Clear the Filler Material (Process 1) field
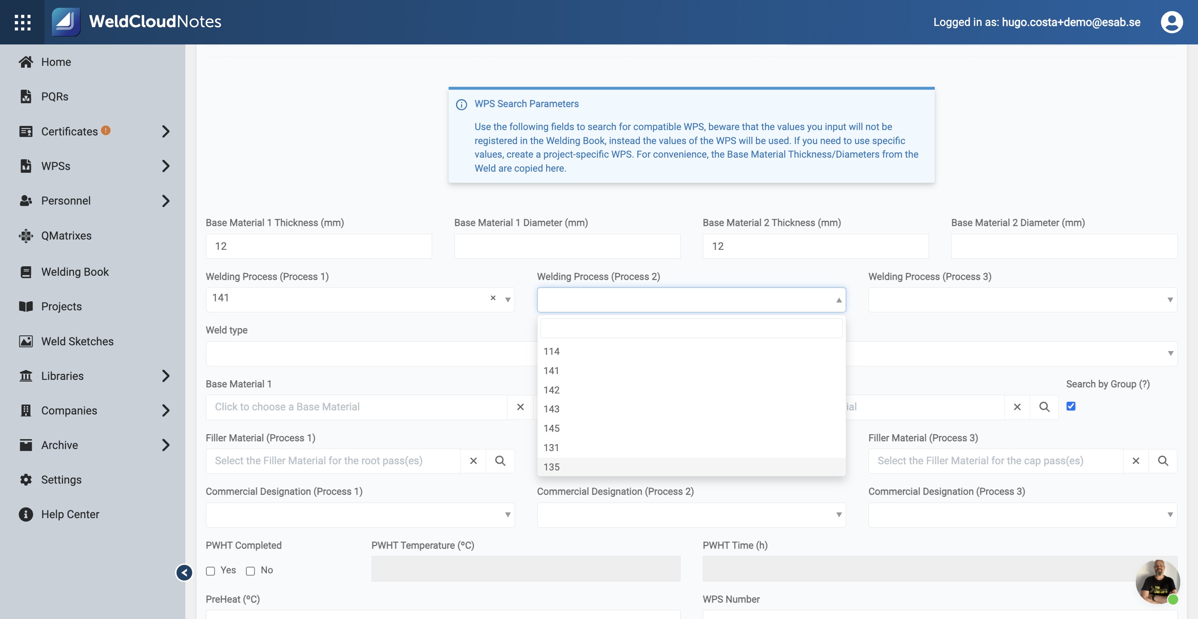 coord(473,461)
